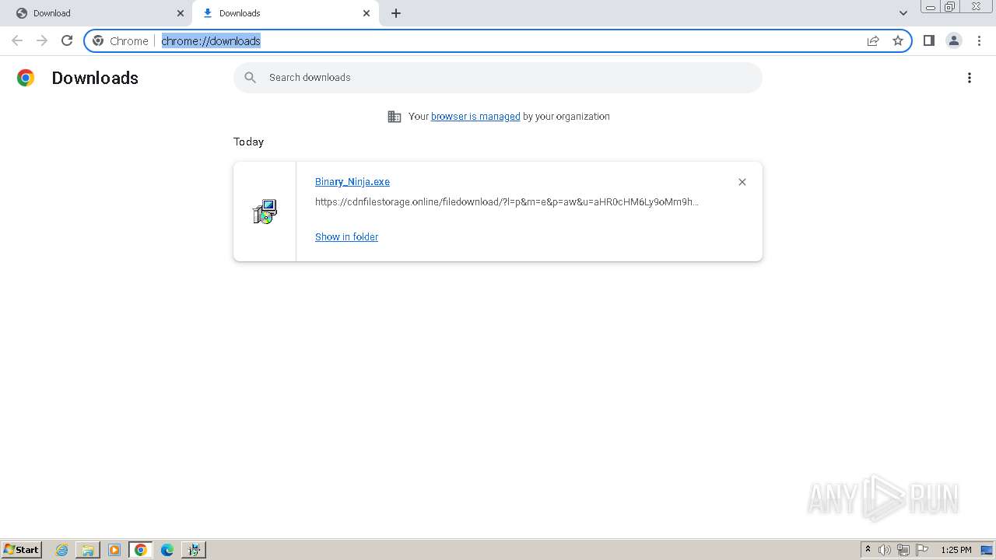Click the organization building icon
996x560 pixels.
coord(395,117)
